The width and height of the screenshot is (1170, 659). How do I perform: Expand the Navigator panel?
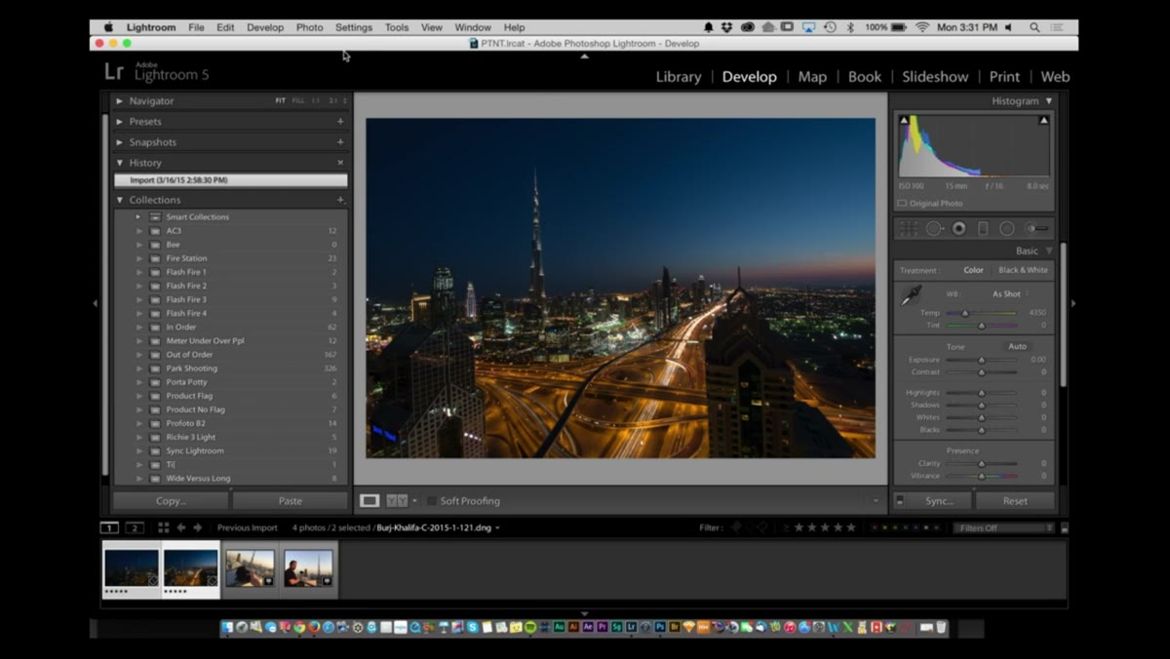point(120,100)
